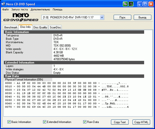Image resolution: width=155 pixels, height=129 pixels.
Task: Toggle the Extended Information checkbox
Action: pyautogui.click(x=44, y=122)
